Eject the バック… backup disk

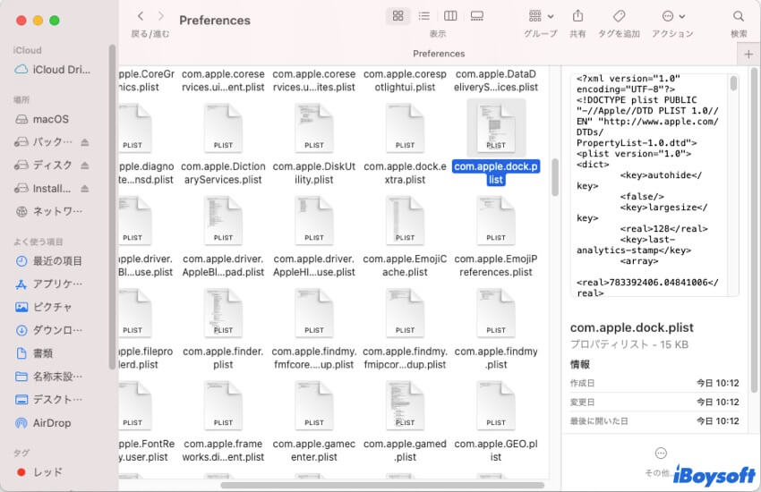coord(85,142)
